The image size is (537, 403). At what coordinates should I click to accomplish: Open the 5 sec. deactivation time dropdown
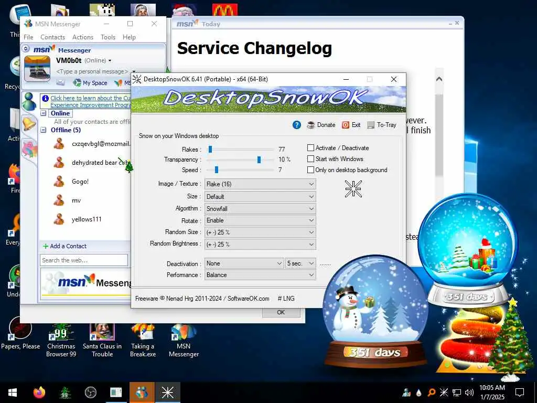point(300,263)
